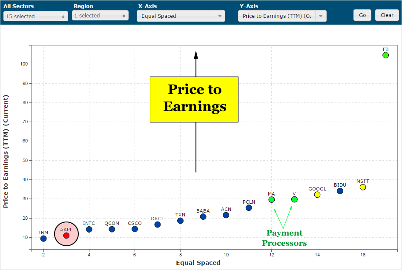Click the CSCO data point
This screenshot has width=402, height=270.
135,229
